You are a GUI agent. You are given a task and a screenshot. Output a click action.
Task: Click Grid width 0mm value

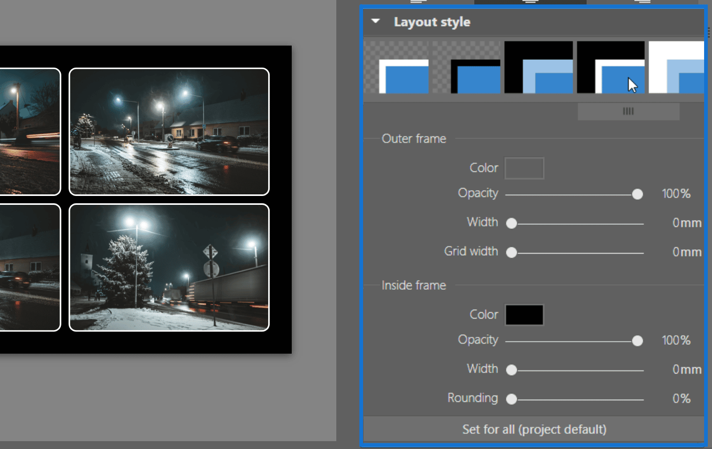pos(687,253)
